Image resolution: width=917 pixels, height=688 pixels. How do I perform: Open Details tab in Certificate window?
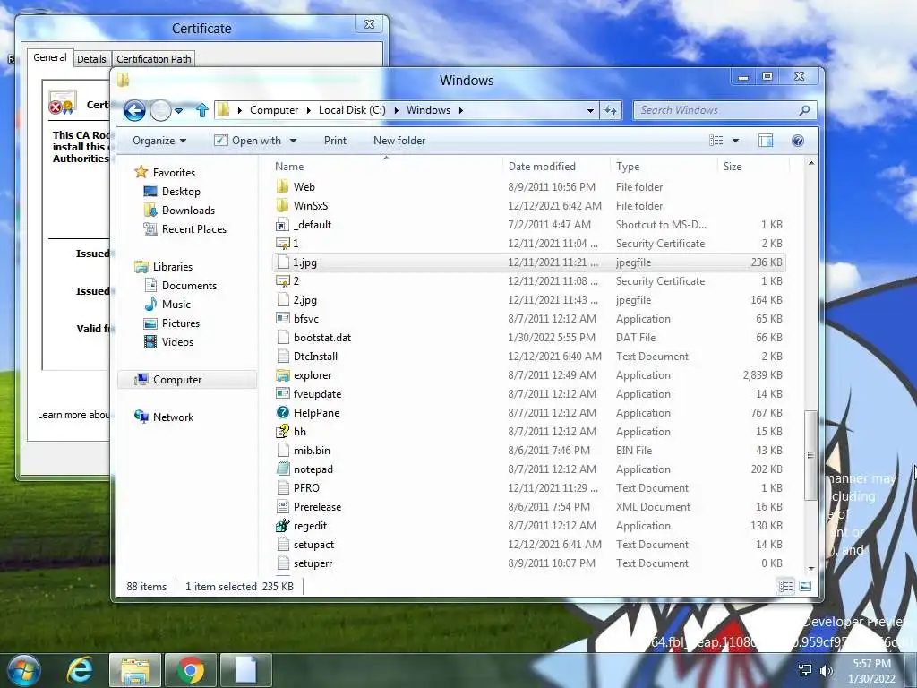(92, 59)
